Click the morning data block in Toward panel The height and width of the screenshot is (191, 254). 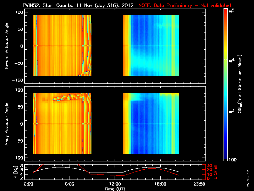coord(62,46)
